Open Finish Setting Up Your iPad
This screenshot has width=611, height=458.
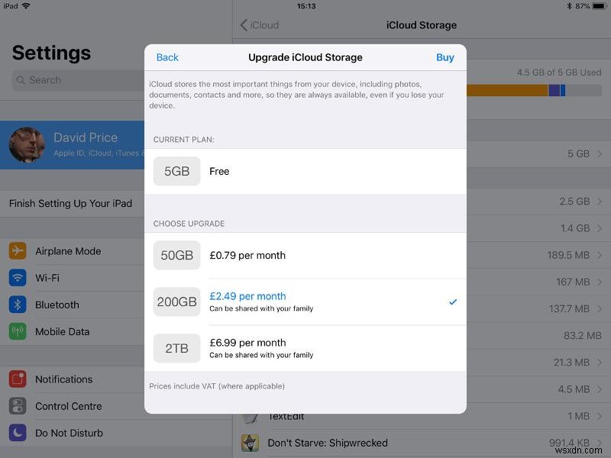70,204
